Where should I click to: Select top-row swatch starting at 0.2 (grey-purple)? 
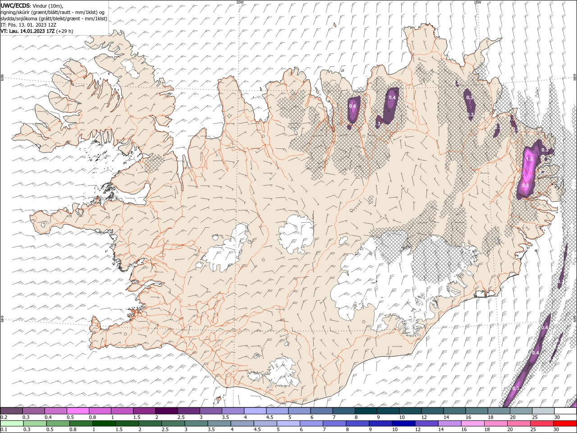(11, 411)
